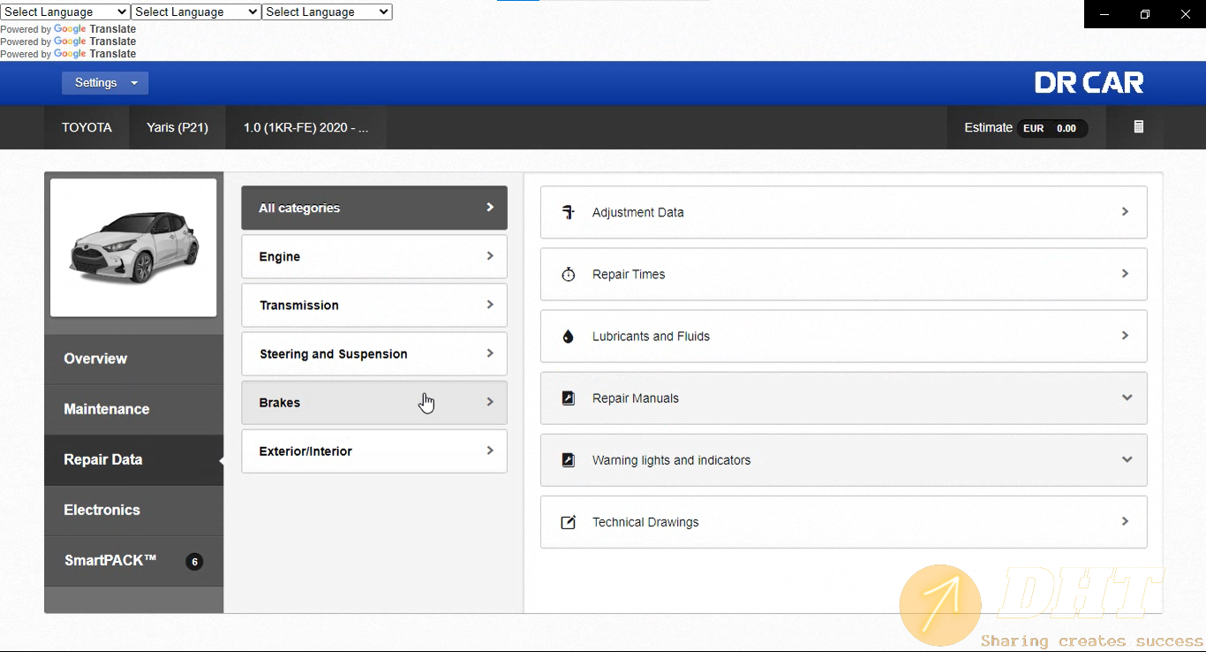
Task: Click the Estimate EUR 0.00 total
Action: [x=1026, y=128]
